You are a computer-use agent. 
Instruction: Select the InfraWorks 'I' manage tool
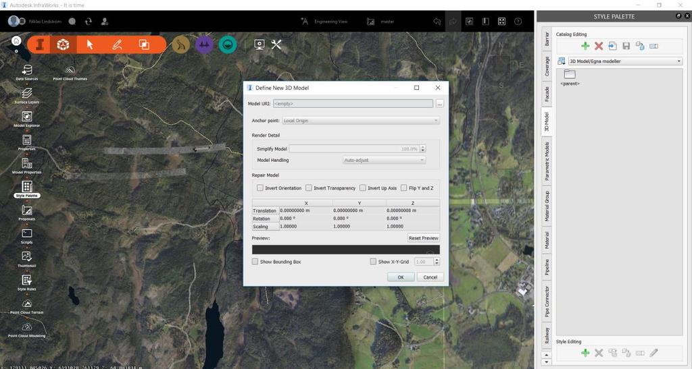(x=40, y=45)
